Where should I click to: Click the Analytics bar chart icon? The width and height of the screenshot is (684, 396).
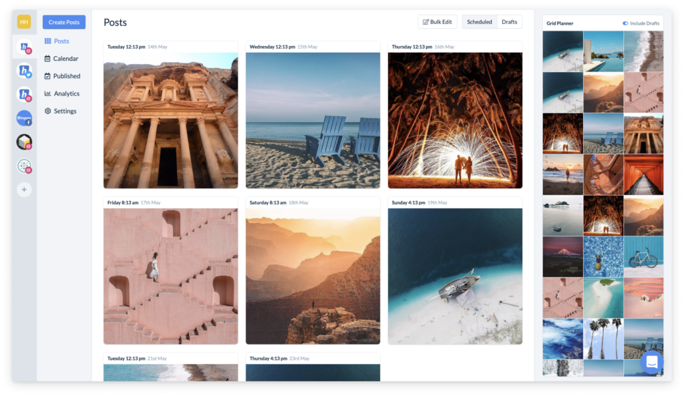pos(47,93)
